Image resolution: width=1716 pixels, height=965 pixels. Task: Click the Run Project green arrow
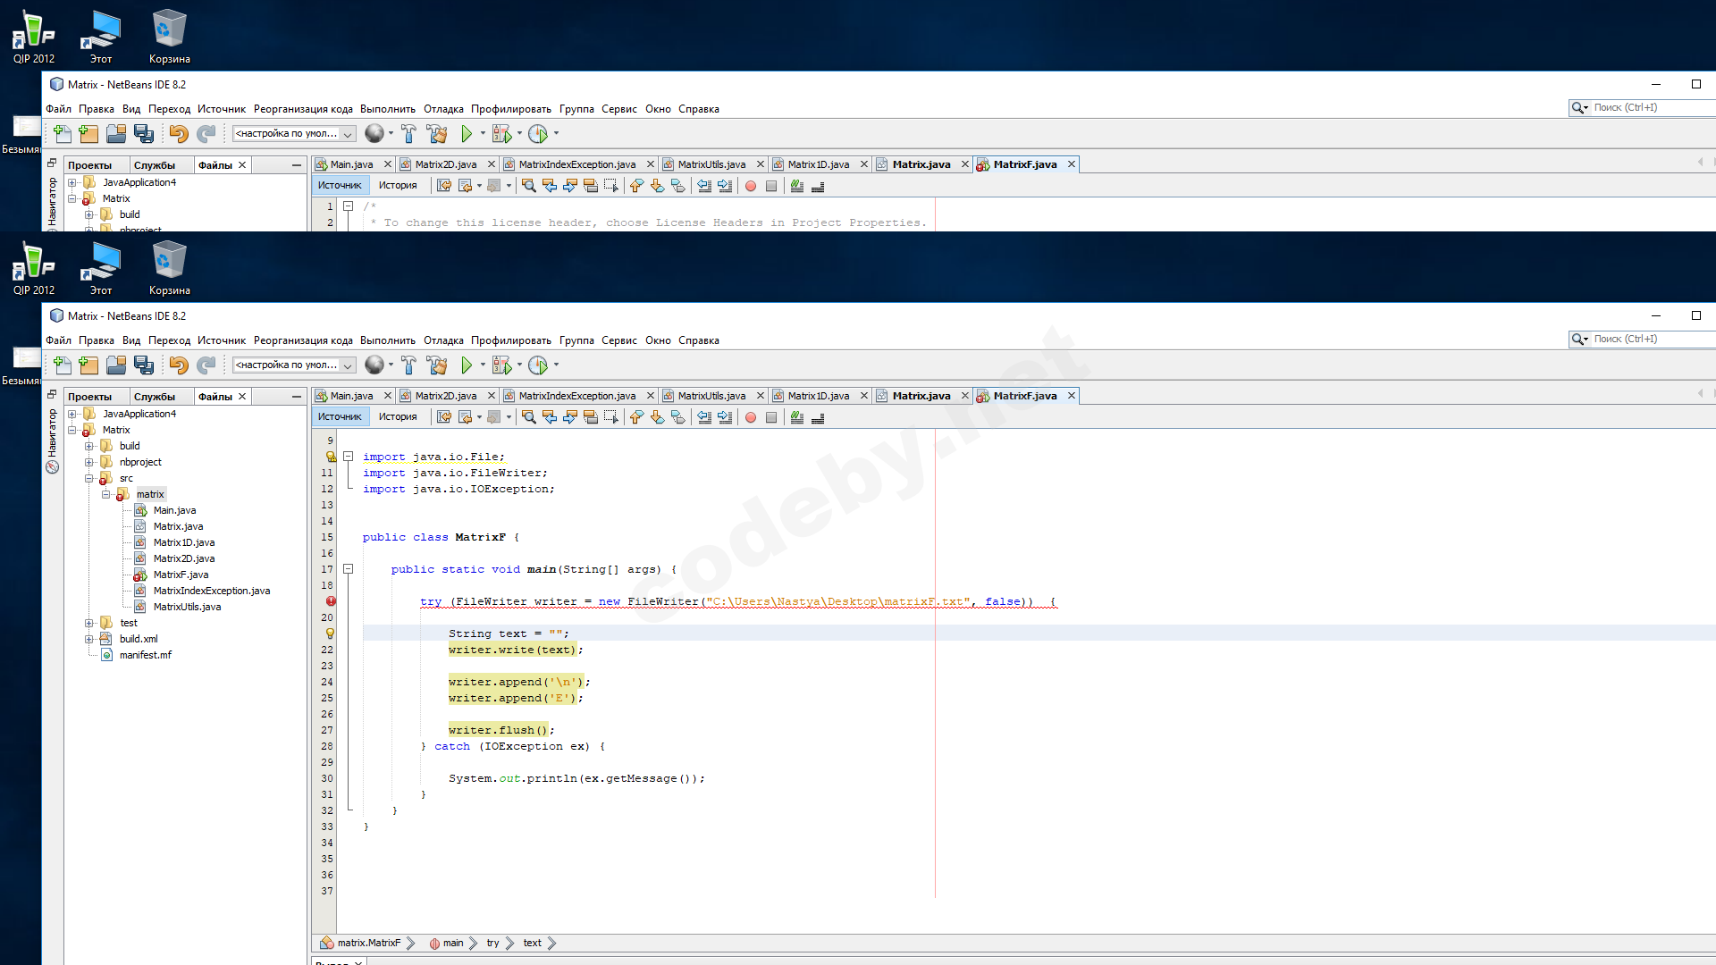tap(466, 365)
